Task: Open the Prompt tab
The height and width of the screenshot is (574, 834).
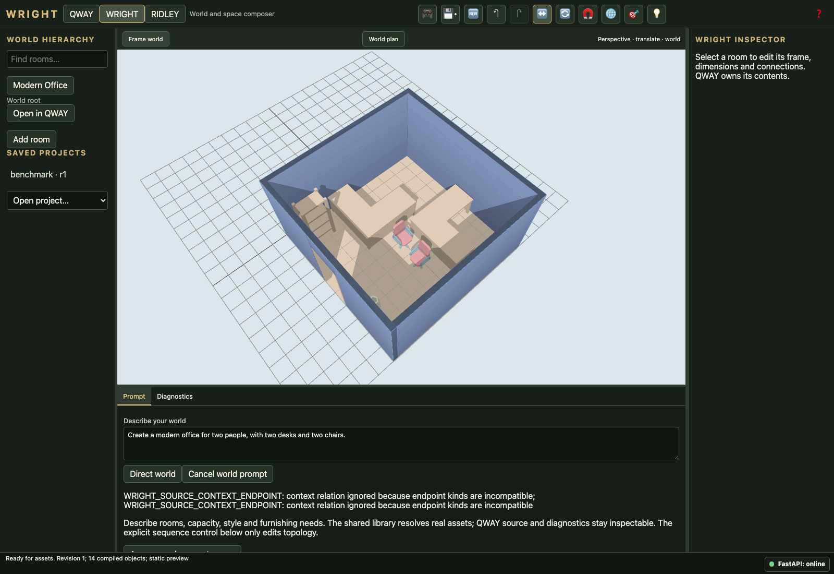Action: point(134,397)
